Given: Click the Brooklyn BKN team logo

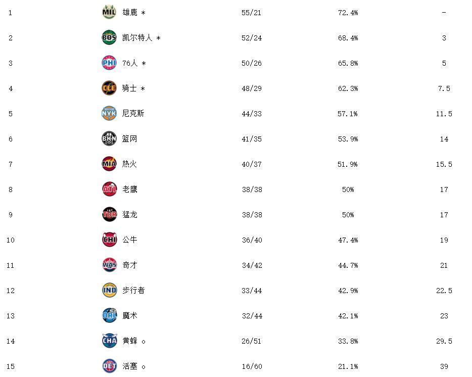Looking at the screenshot, I should pos(109,139).
